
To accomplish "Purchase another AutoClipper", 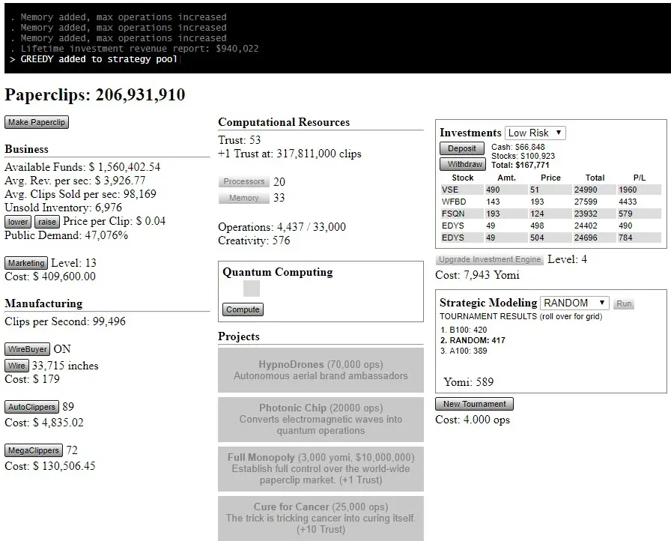I will click(x=31, y=407).
